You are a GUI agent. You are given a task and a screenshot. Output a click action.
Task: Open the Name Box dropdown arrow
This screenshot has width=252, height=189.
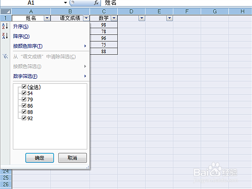click(66, 3)
